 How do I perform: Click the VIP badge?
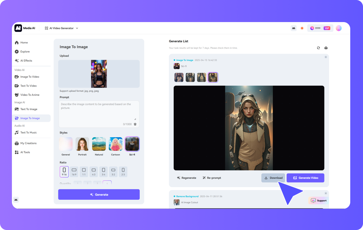pyautogui.click(x=327, y=28)
